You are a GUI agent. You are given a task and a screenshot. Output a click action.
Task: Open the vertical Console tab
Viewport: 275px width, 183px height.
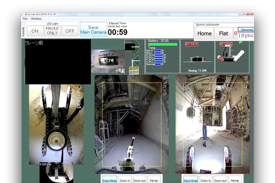[x=23, y=32]
